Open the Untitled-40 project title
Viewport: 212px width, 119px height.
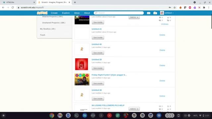(96, 44)
